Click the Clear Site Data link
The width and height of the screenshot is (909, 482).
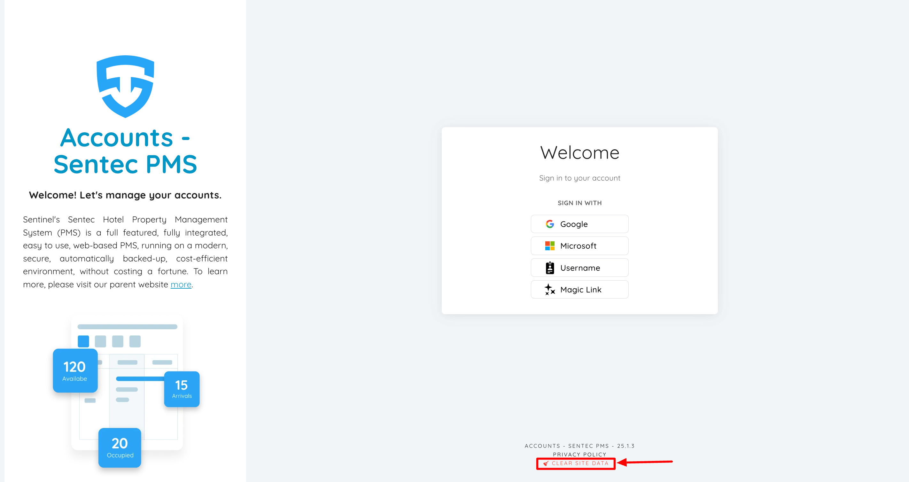point(580,463)
